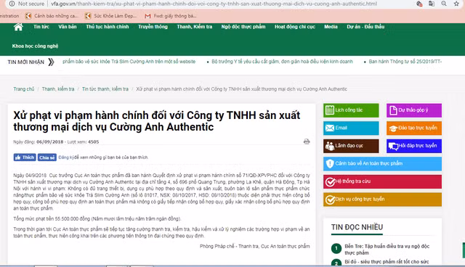This screenshot has height=267, width=465.
Task: Open the Lãnh đạo cục tile
Action: [351, 146]
